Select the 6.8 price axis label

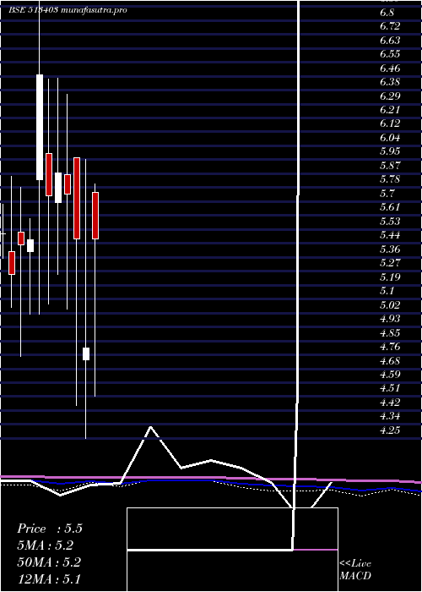387,13
